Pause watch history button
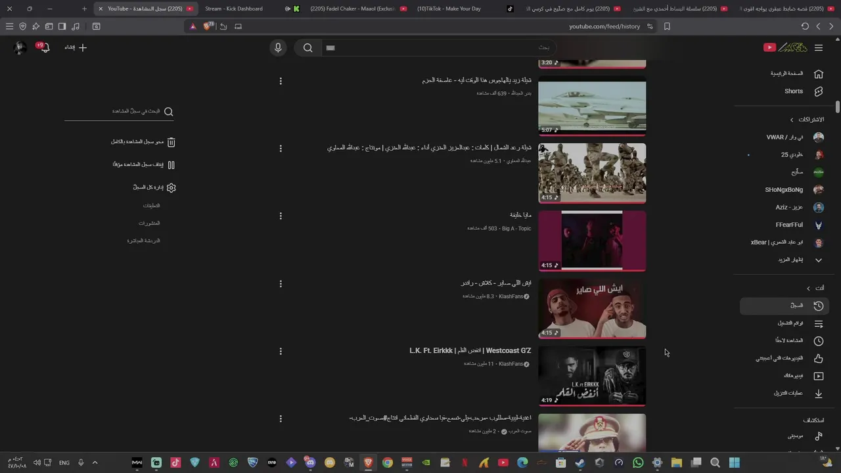The image size is (841, 473). click(x=144, y=165)
